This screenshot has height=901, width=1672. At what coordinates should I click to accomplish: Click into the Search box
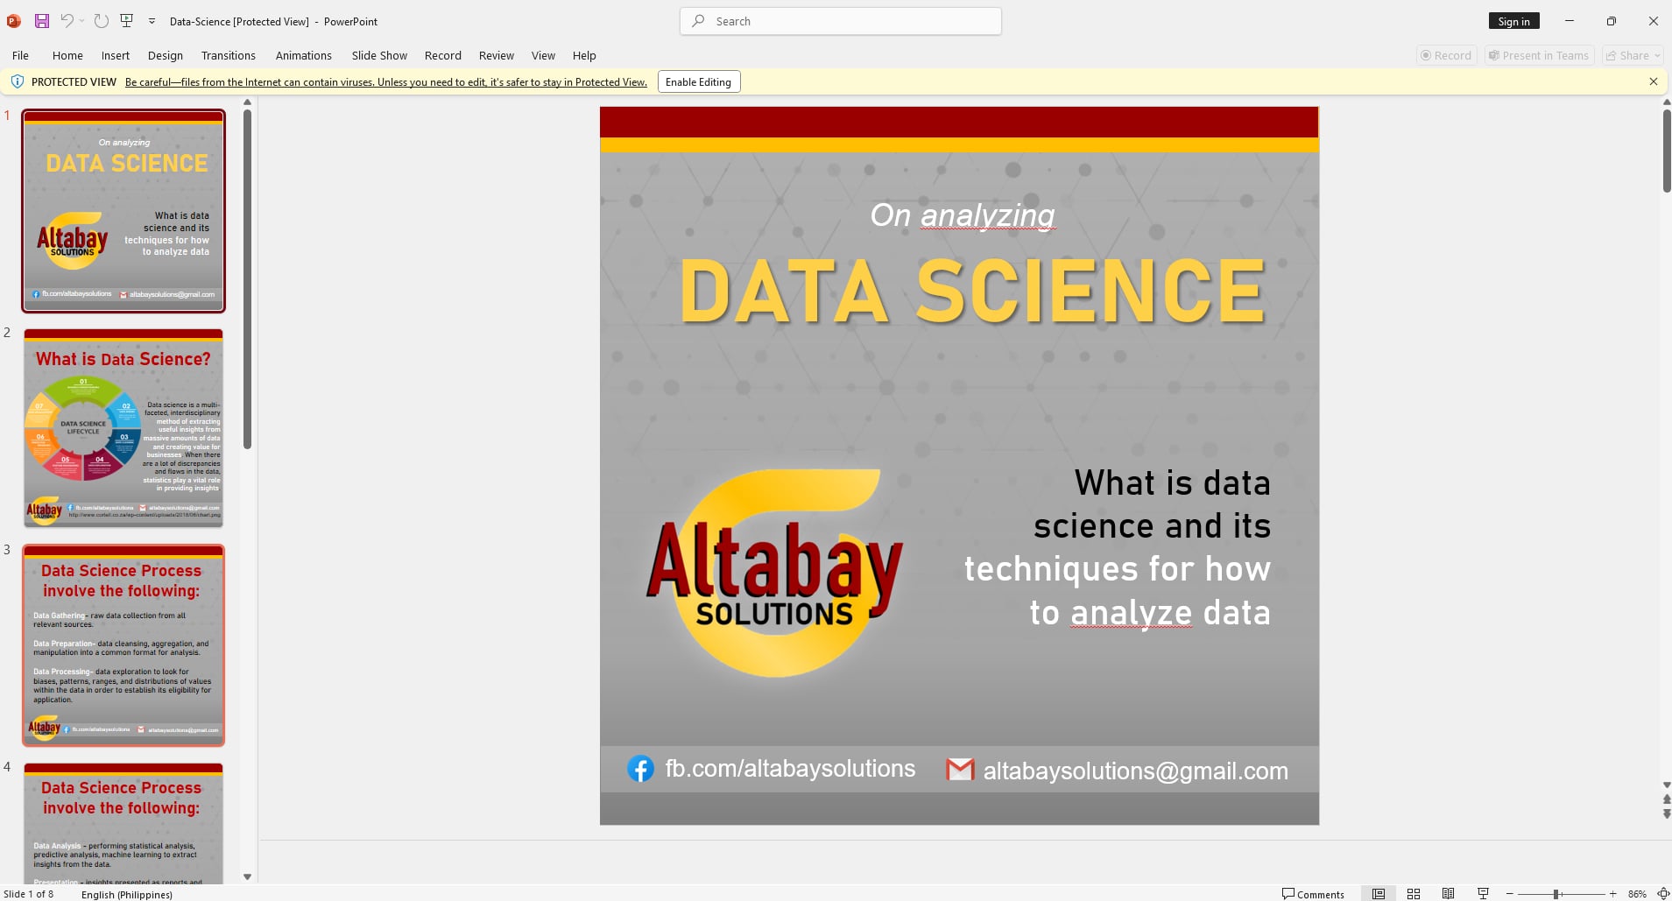841,21
